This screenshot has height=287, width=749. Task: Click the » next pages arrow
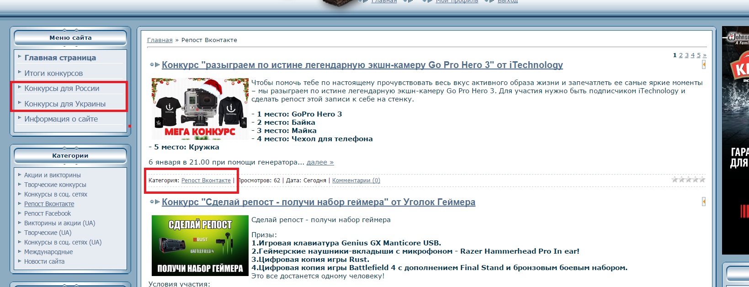pyautogui.click(x=705, y=55)
